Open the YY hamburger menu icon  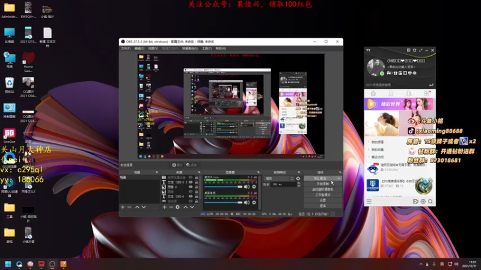coord(369,202)
